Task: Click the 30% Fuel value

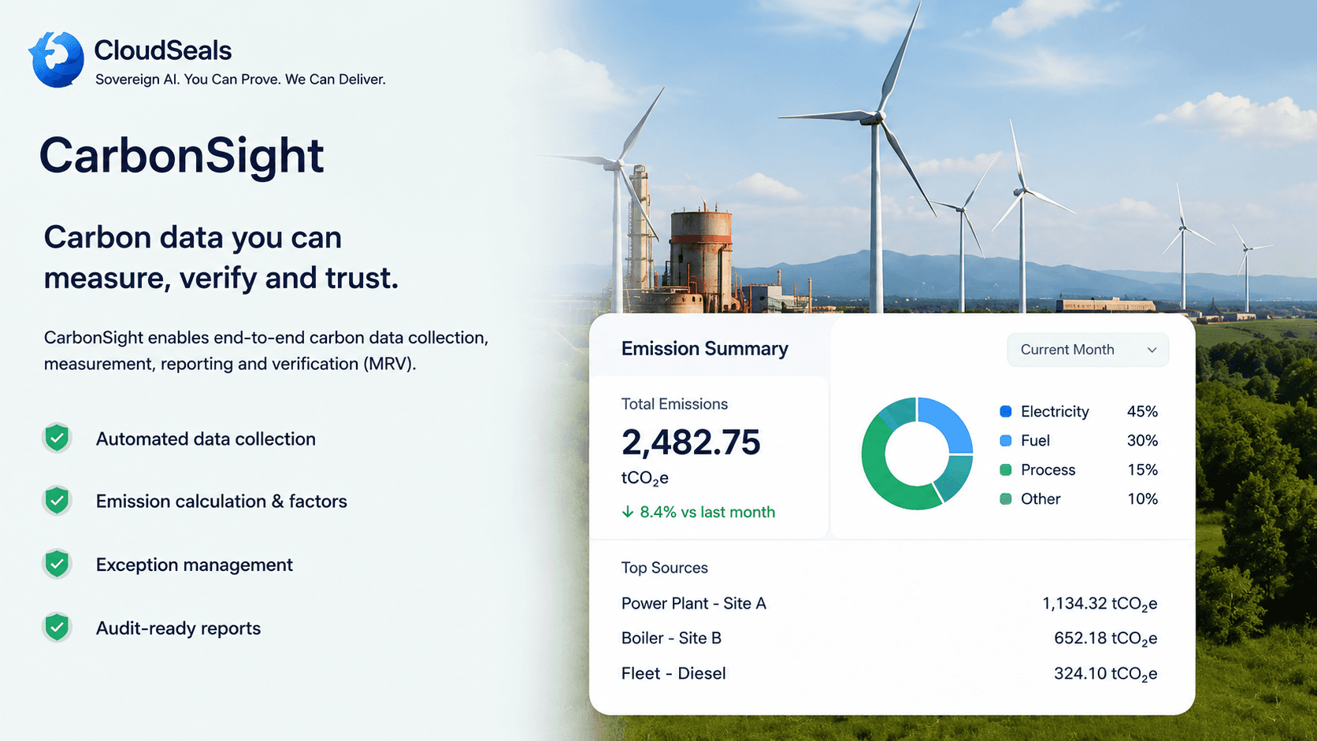Action: [1142, 440]
